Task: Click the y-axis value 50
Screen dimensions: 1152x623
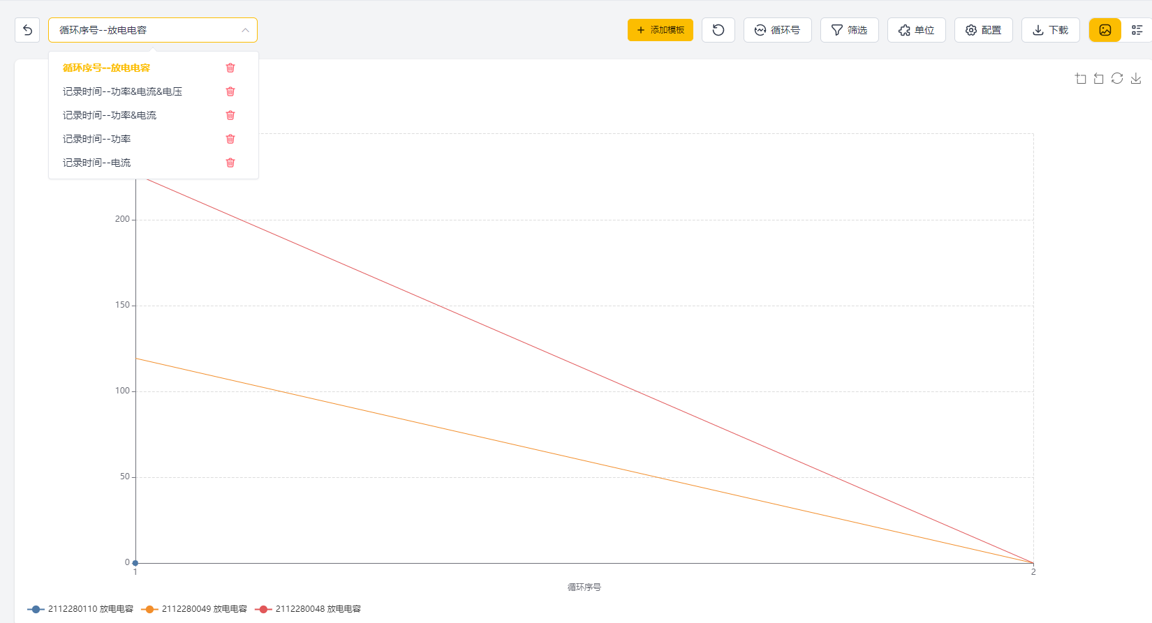Action: [125, 476]
